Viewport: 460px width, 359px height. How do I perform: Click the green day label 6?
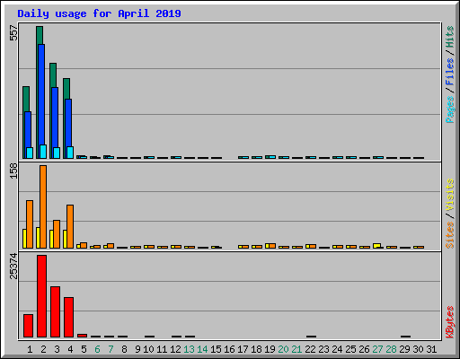(97, 349)
